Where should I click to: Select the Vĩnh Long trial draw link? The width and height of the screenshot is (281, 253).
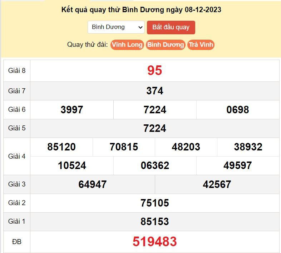[x=127, y=45]
